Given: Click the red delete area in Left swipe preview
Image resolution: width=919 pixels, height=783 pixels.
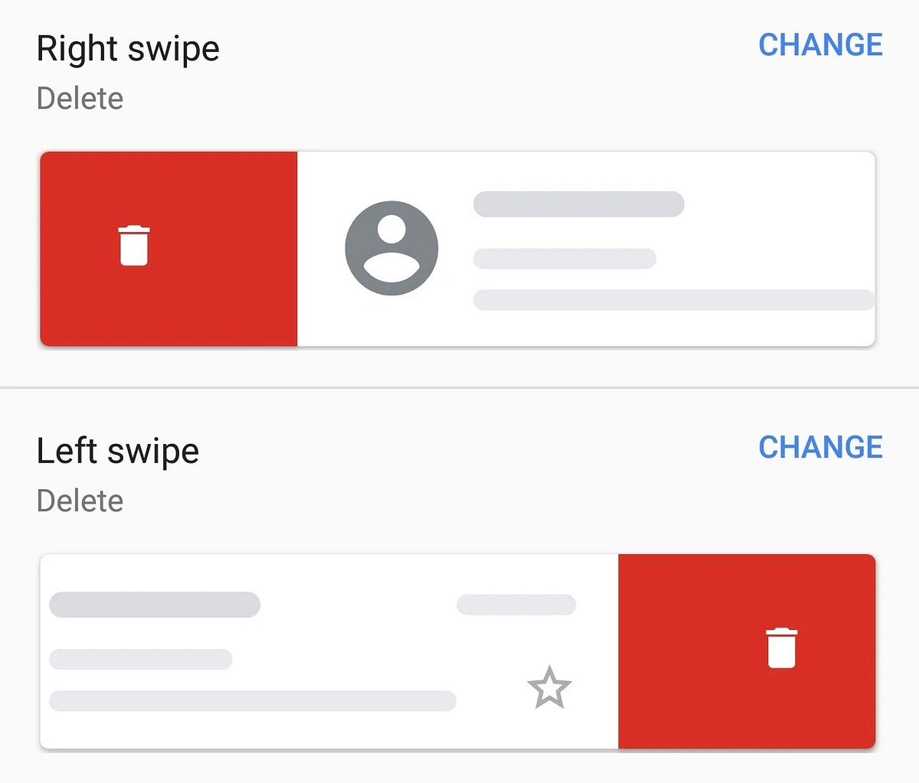Looking at the screenshot, I should pos(747,651).
